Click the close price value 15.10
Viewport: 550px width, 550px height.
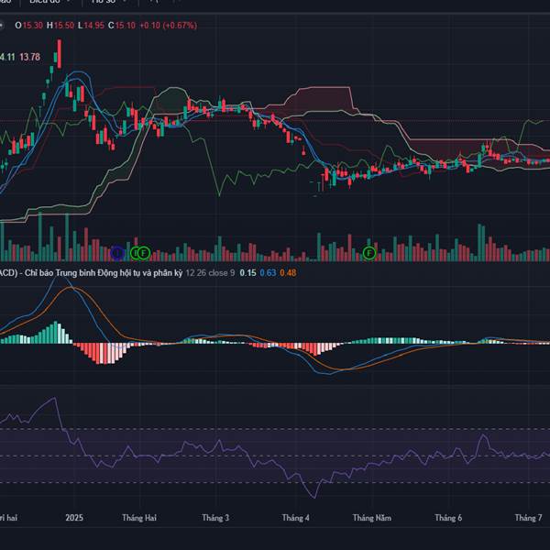click(126, 26)
